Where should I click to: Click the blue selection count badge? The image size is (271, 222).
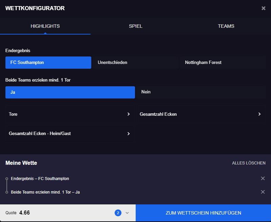(118, 213)
